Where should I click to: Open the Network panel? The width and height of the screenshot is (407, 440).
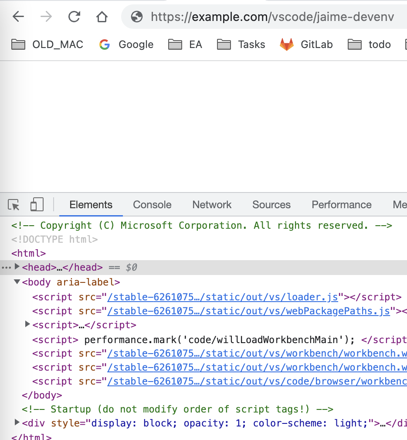pyautogui.click(x=211, y=204)
